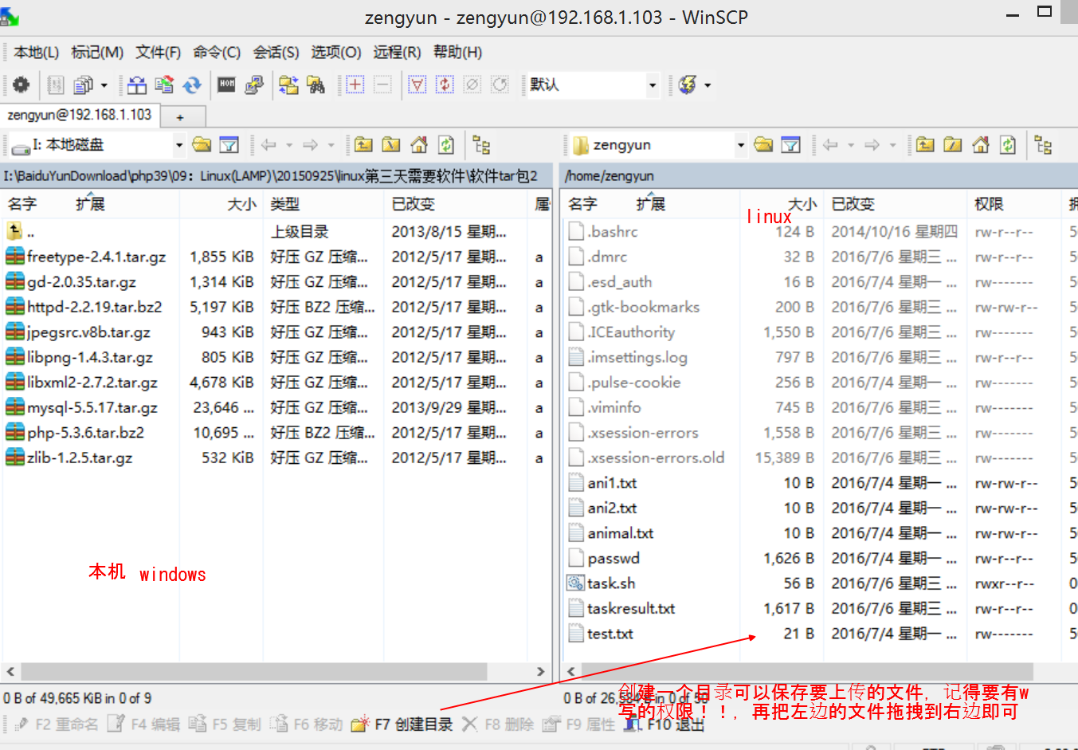Click the Synchronize Browsing icon

288,84
